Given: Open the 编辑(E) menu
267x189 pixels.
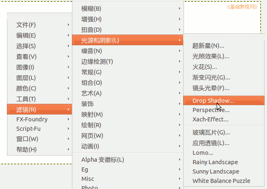Looking at the screenshot, I should coord(40,35).
